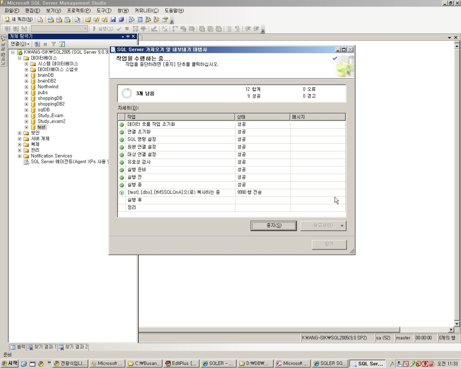
Task: Click the Save floppy disk icon
Action: coord(113,20)
